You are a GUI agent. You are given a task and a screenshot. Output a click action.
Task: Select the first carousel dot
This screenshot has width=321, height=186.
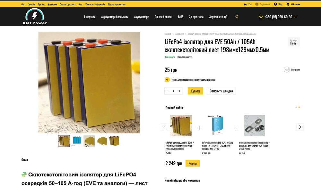pos(296,107)
